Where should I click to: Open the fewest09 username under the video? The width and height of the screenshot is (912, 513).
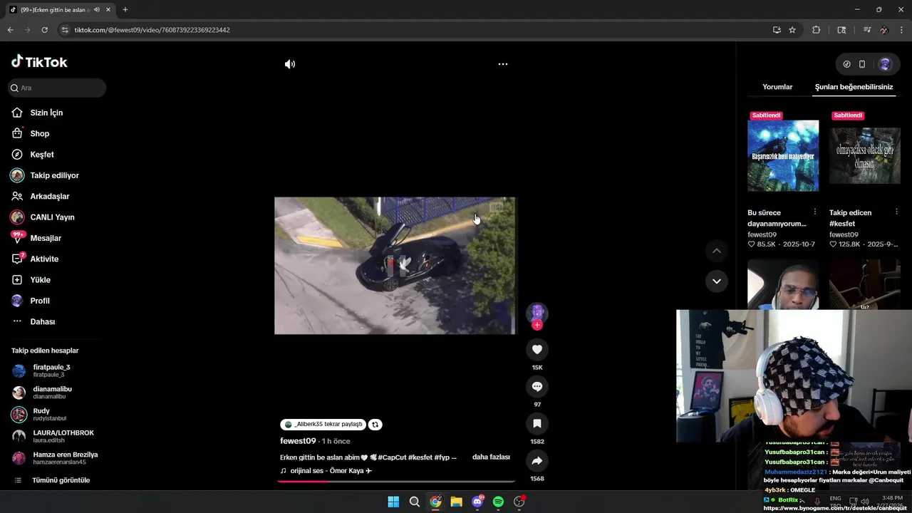298,441
